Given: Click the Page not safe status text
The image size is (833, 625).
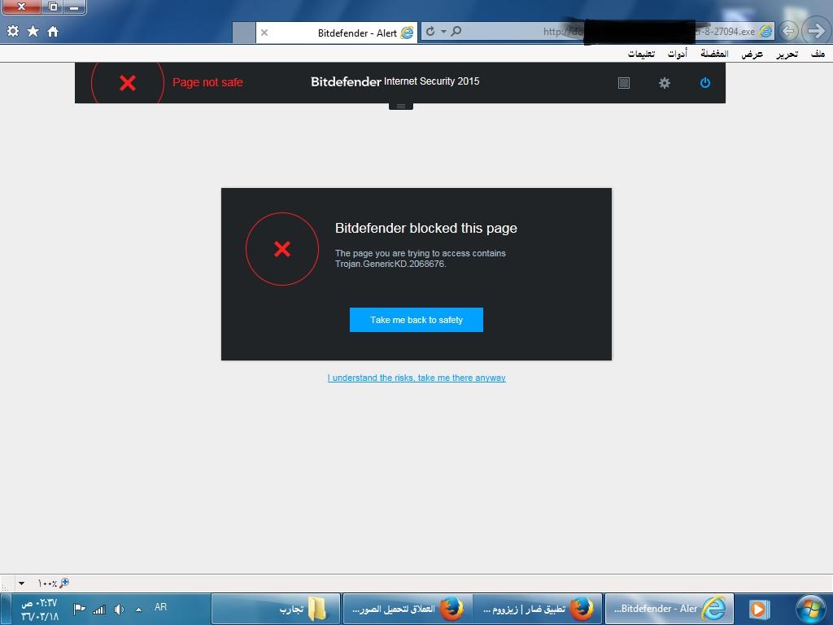Looking at the screenshot, I should click(207, 82).
